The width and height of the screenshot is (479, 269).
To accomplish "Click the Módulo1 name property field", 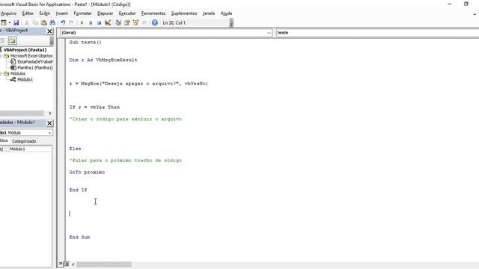I will tap(30, 149).
